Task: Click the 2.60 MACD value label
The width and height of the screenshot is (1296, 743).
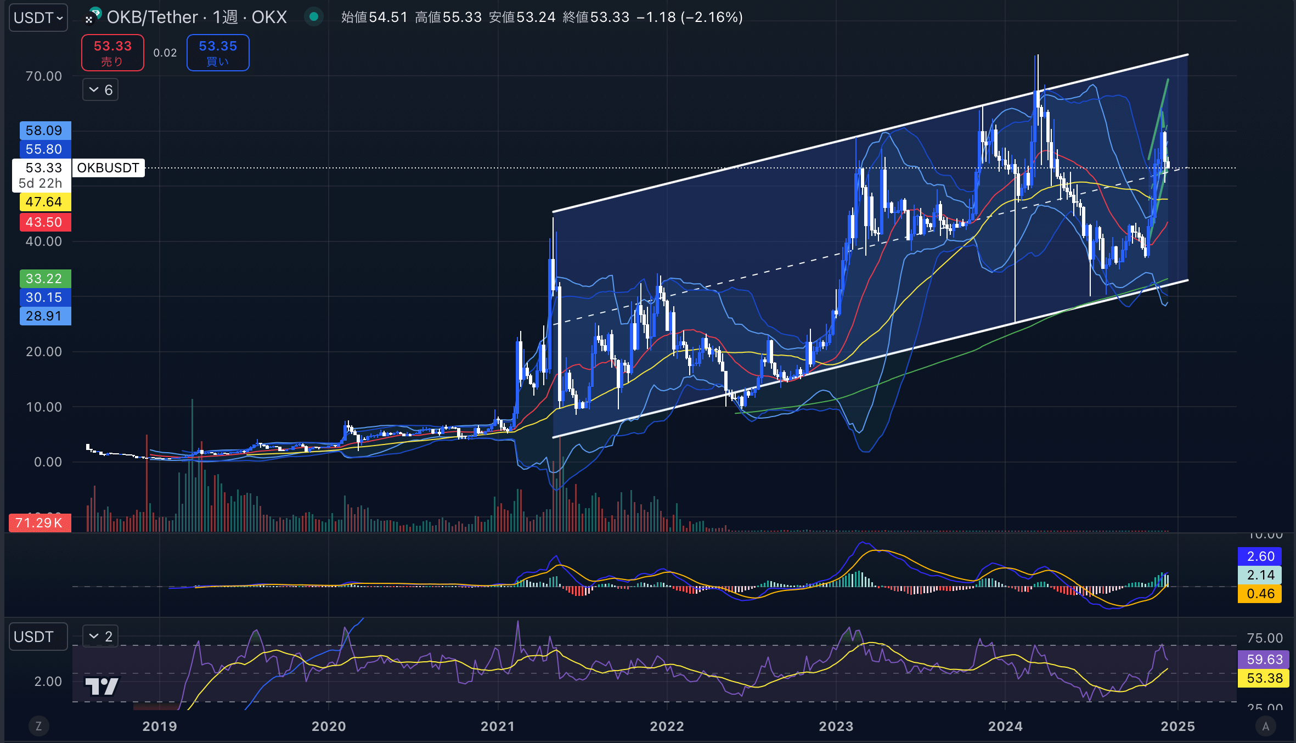Action: [1260, 556]
